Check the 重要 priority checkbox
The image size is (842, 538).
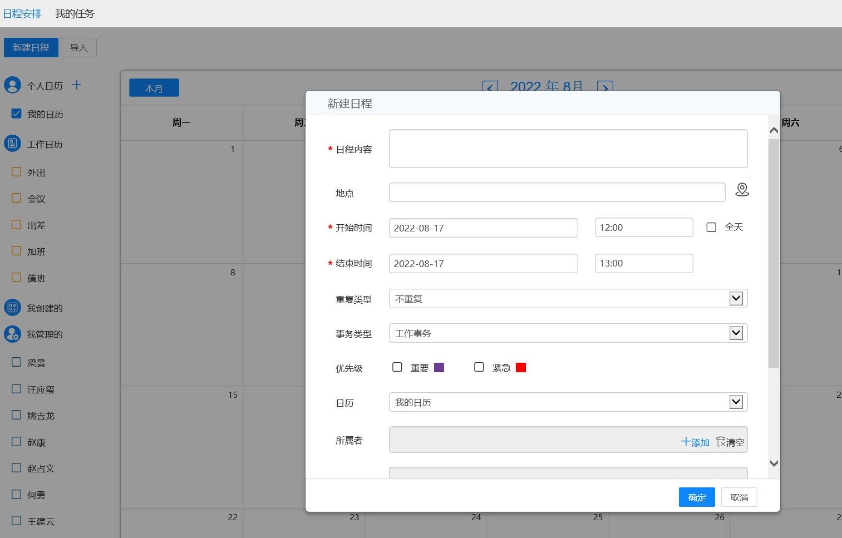coord(397,367)
